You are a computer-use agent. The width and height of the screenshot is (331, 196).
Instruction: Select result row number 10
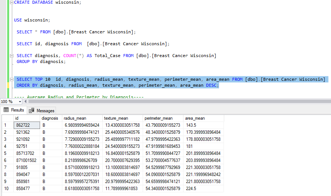click(x=8, y=189)
